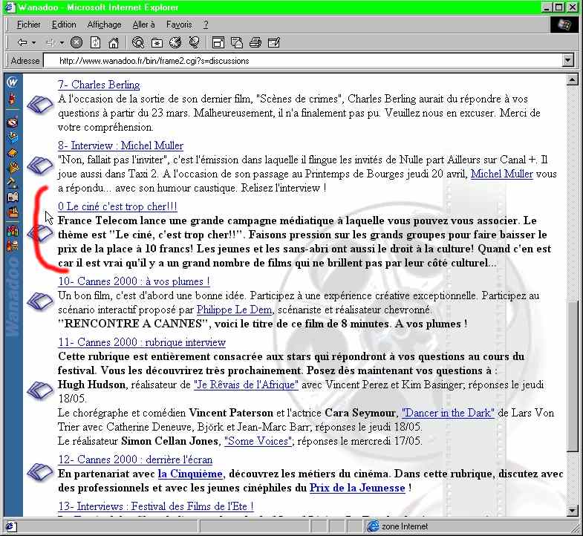Click the orange building sidebar icon
Viewport: 583px width, 536px height.
click(13, 212)
